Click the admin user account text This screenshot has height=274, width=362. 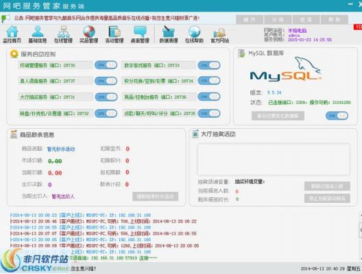[x=294, y=36]
